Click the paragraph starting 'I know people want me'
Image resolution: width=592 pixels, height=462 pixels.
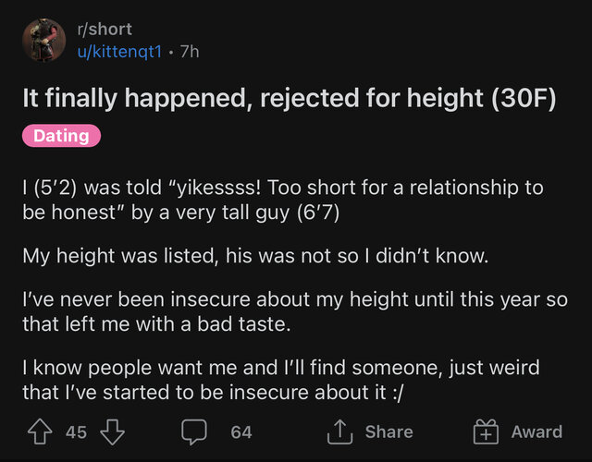(x=282, y=380)
